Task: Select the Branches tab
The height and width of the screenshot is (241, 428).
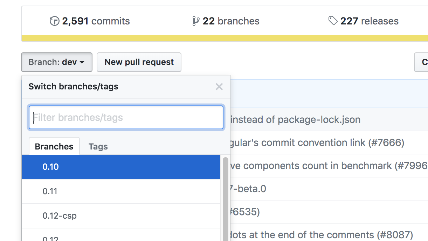Action: pos(54,146)
